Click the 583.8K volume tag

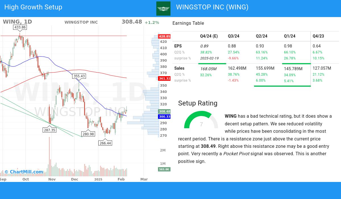tap(164, 169)
